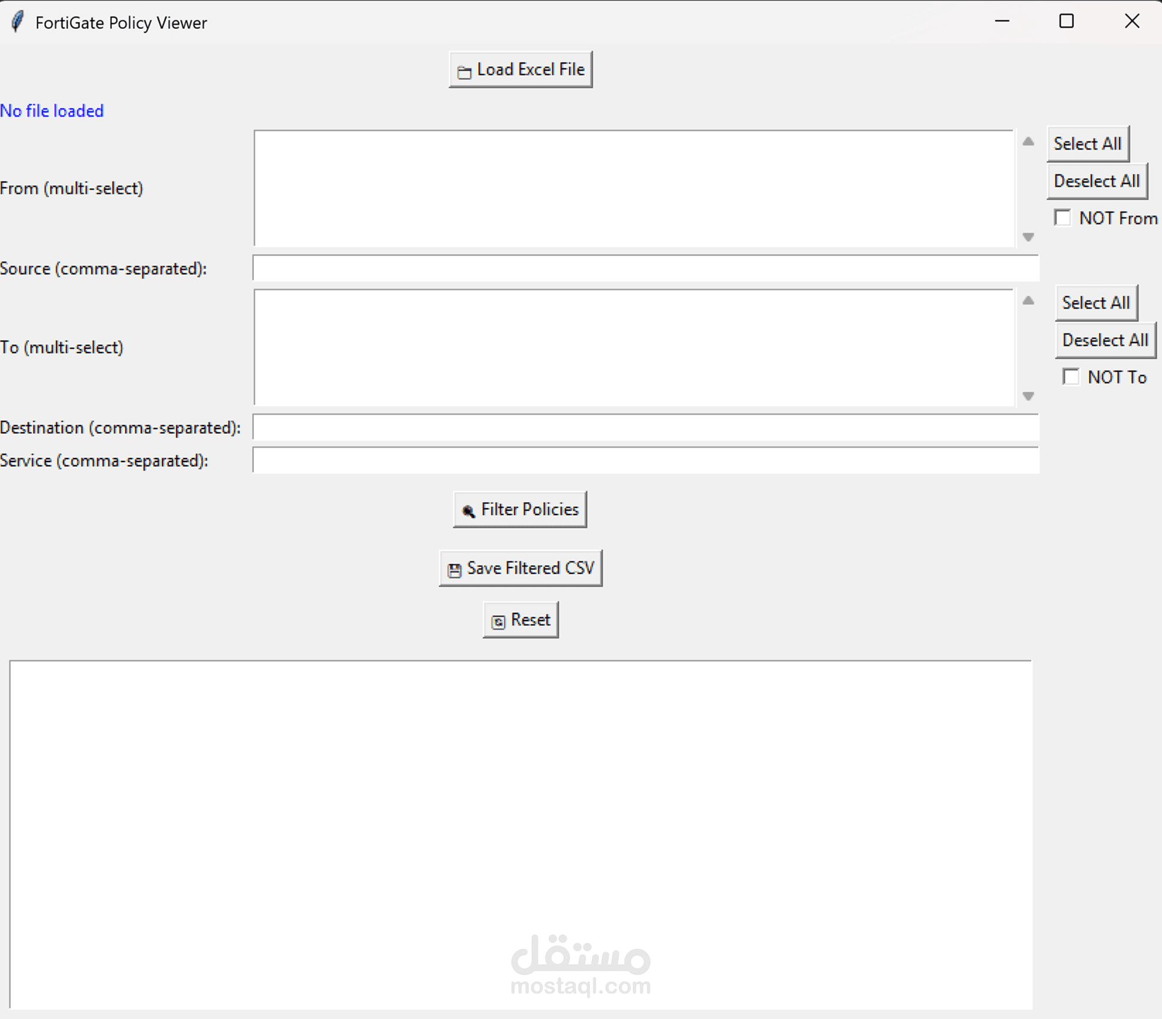
Task: Focus the Destination comma-separated input field
Action: [x=645, y=427]
